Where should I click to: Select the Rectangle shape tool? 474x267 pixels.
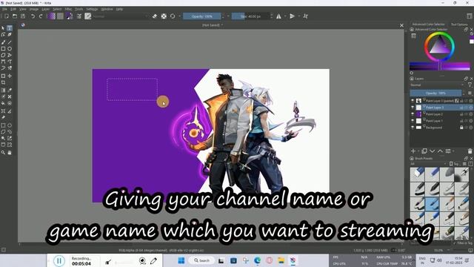click(3, 49)
